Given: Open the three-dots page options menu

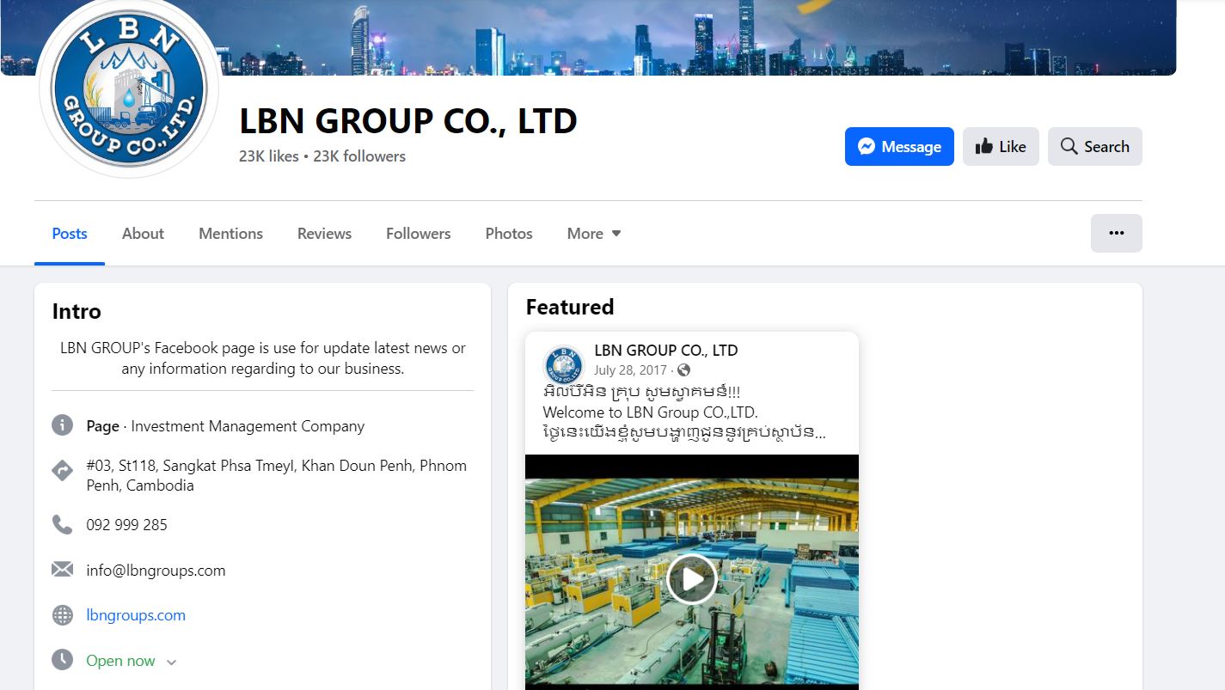Looking at the screenshot, I should [1117, 233].
